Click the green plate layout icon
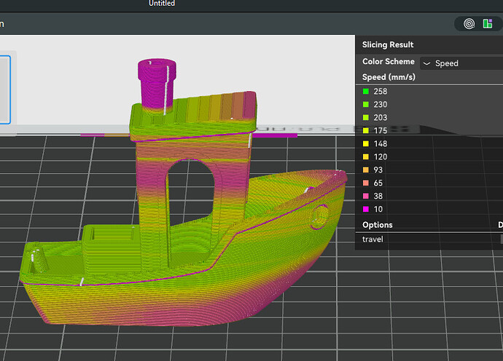This screenshot has width=503, height=361. [x=488, y=24]
